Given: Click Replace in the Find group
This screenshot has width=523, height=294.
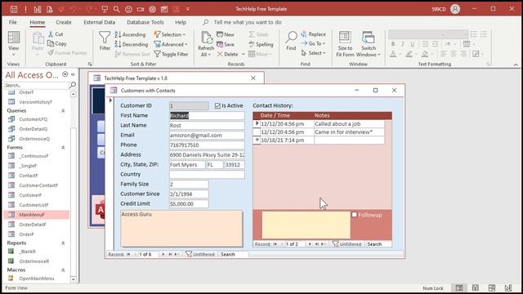Looking at the screenshot, I should [313, 34].
